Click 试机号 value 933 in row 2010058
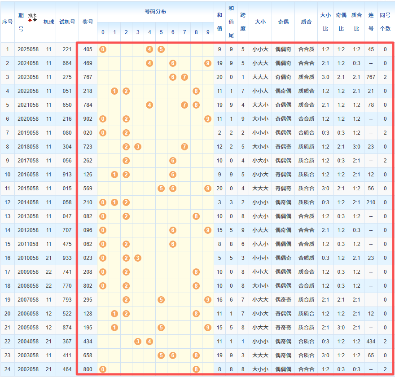 tap(67, 258)
